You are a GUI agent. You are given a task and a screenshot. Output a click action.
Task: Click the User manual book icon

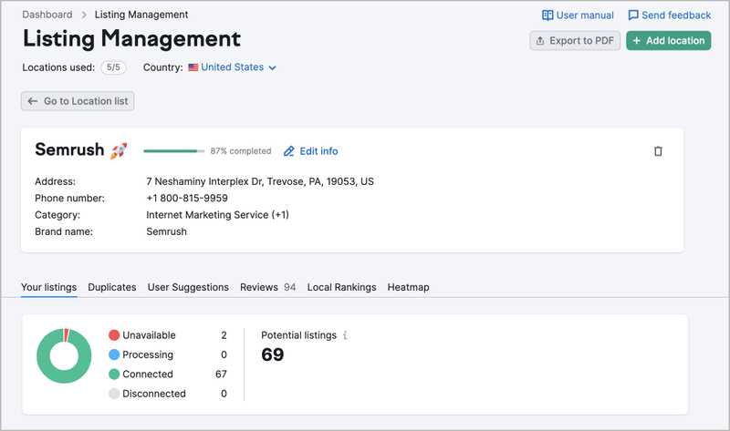click(547, 15)
